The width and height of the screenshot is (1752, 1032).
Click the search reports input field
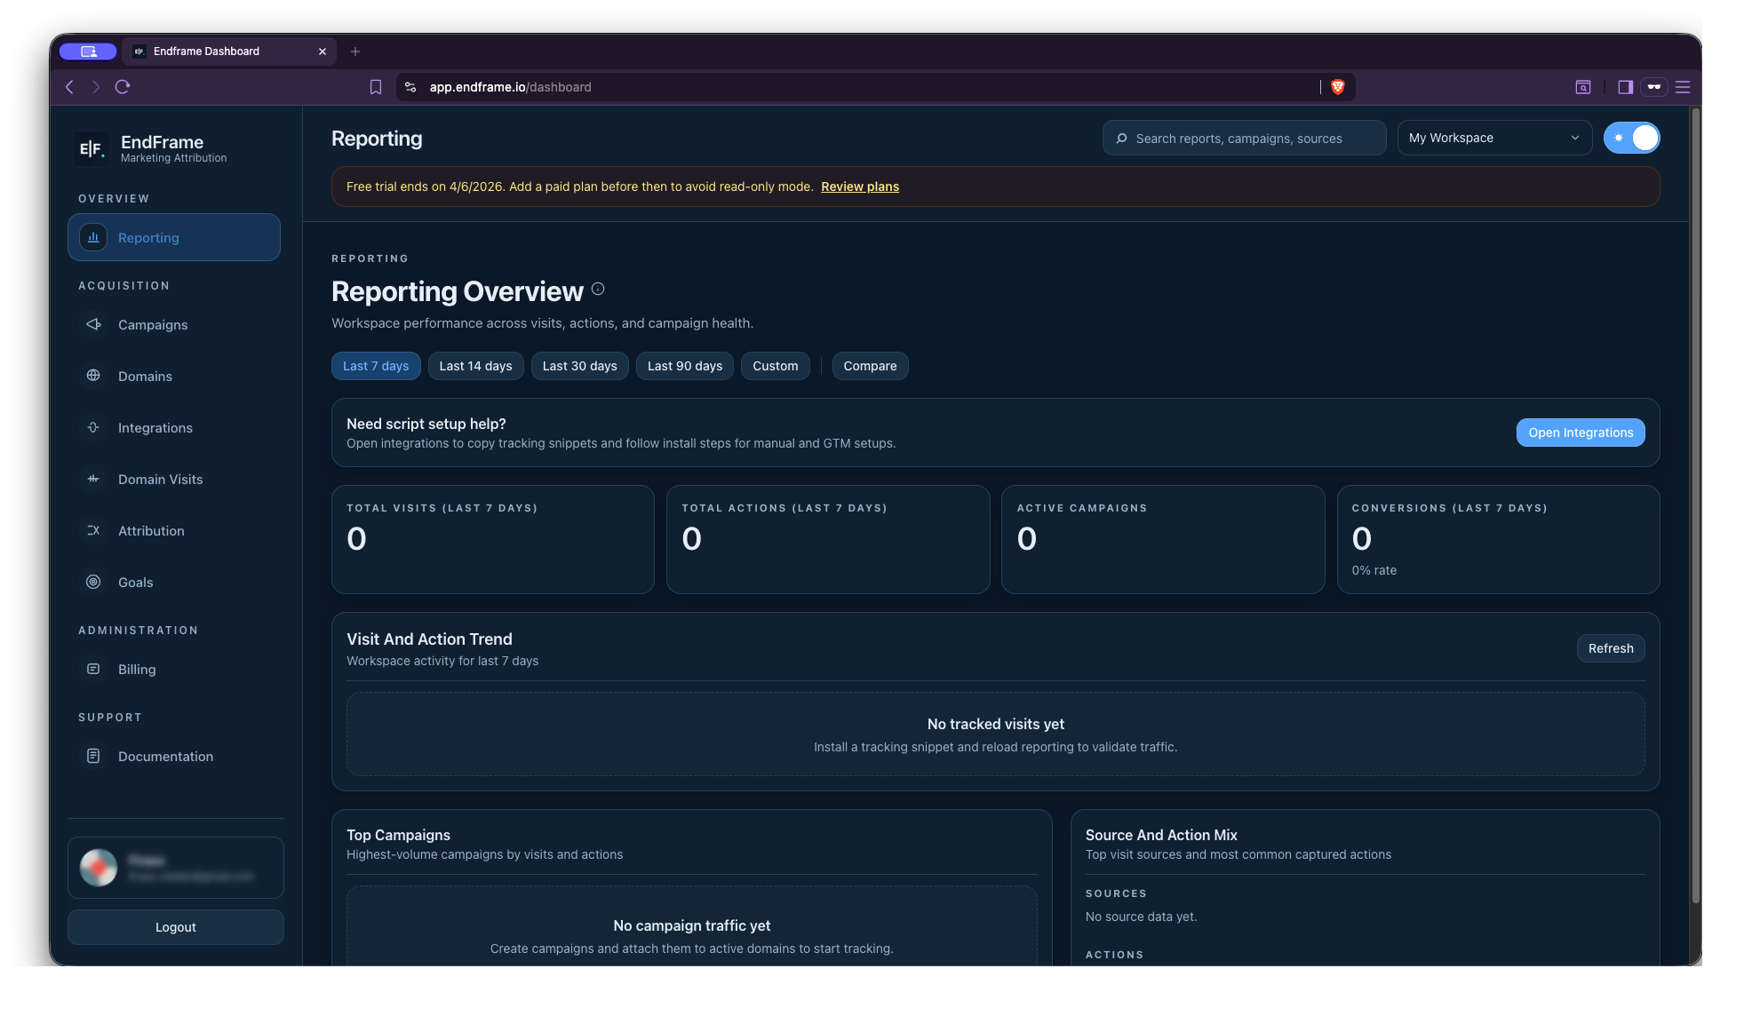(1244, 139)
